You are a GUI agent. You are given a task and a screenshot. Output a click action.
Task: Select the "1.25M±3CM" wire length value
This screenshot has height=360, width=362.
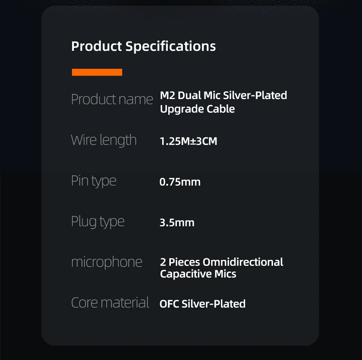pyautogui.click(x=189, y=142)
